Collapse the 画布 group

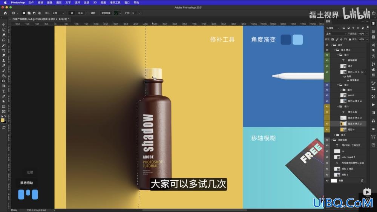331,45
